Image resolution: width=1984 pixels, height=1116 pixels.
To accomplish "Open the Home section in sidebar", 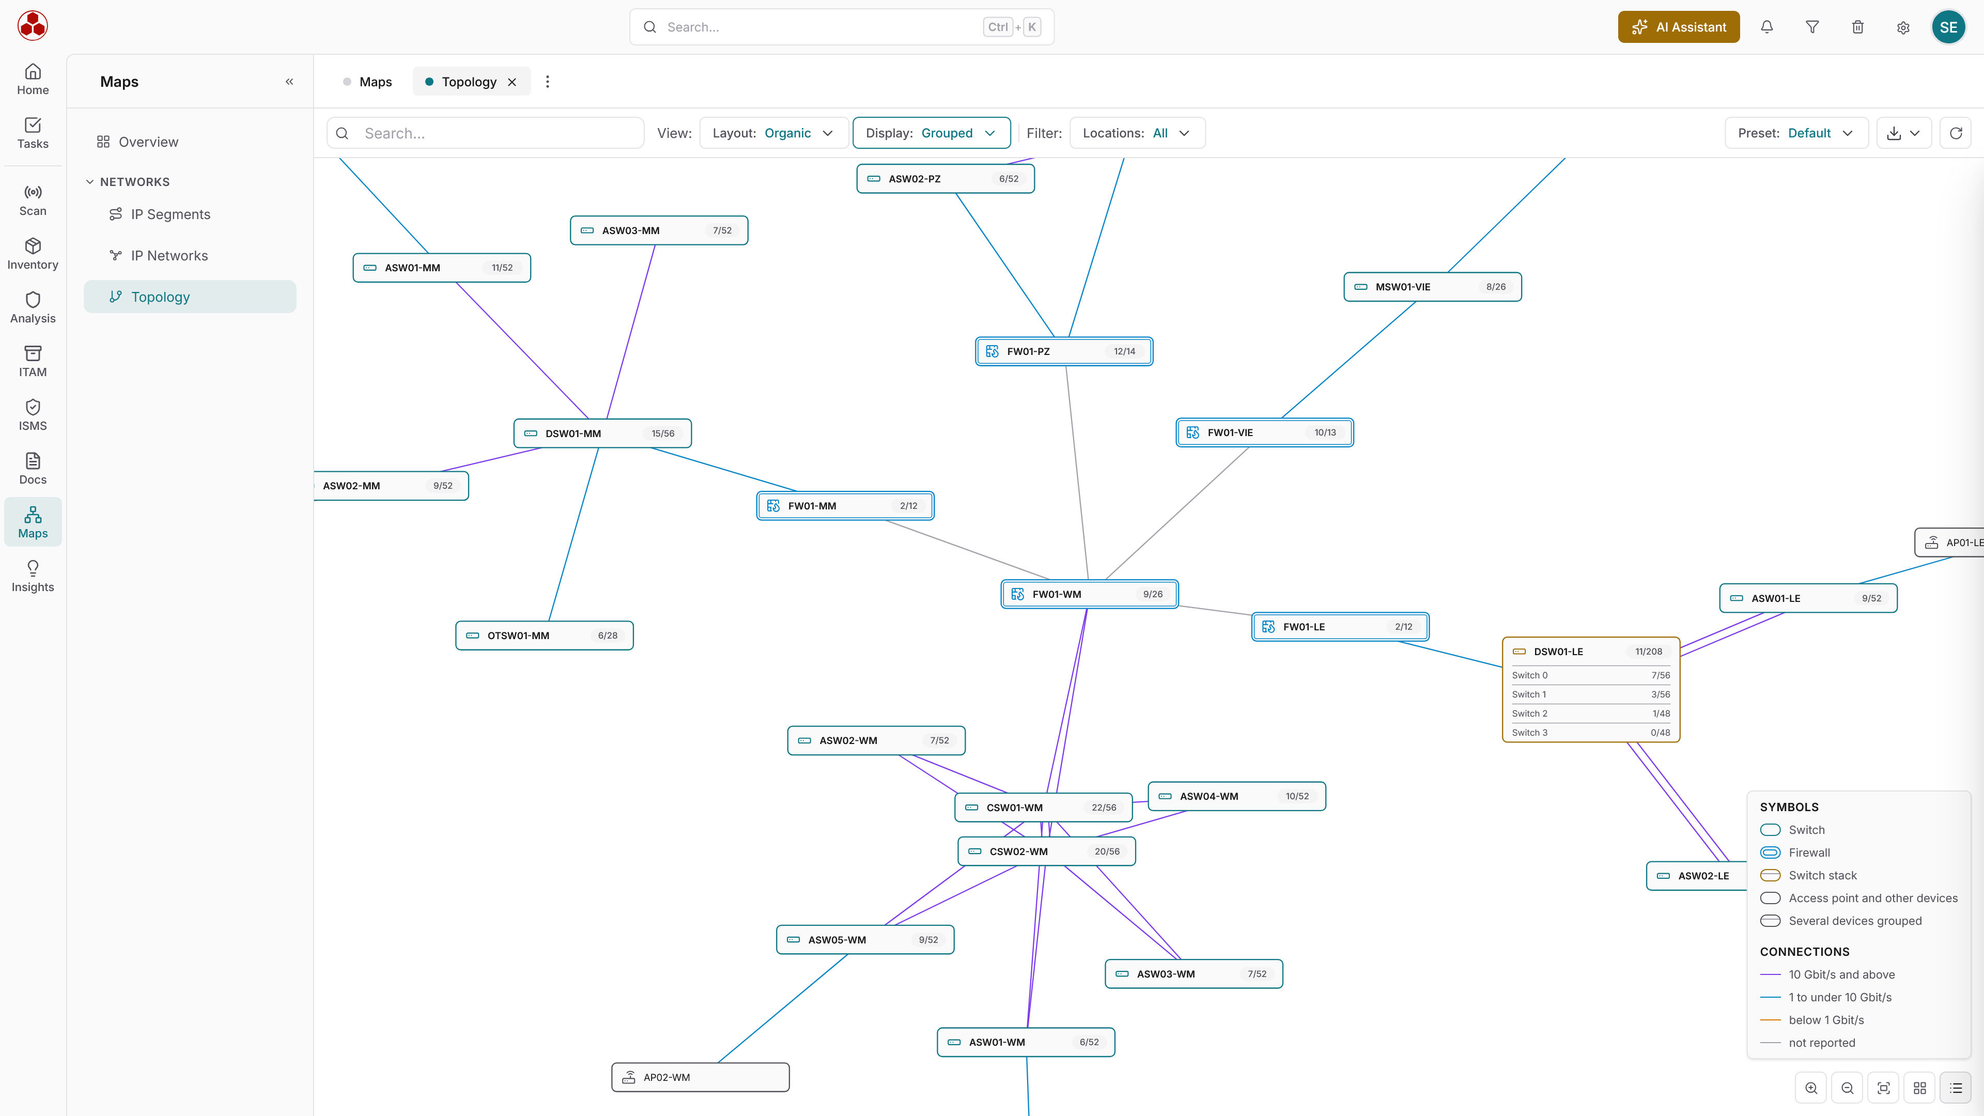I will tap(33, 80).
